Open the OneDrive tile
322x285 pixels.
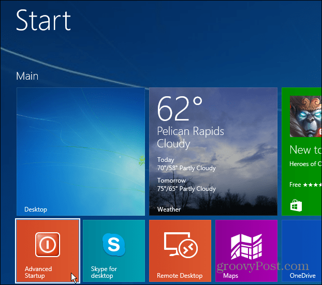(x=302, y=251)
